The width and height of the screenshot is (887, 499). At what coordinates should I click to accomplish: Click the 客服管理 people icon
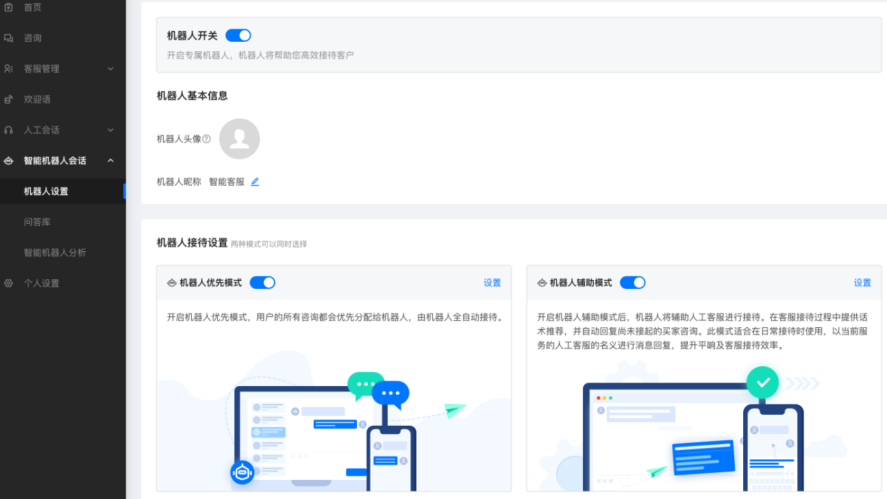tap(10, 68)
